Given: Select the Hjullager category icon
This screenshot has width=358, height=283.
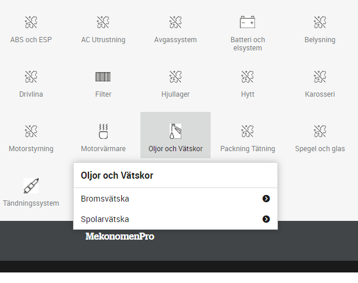Looking at the screenshot, I should click(x=175, y=77).
